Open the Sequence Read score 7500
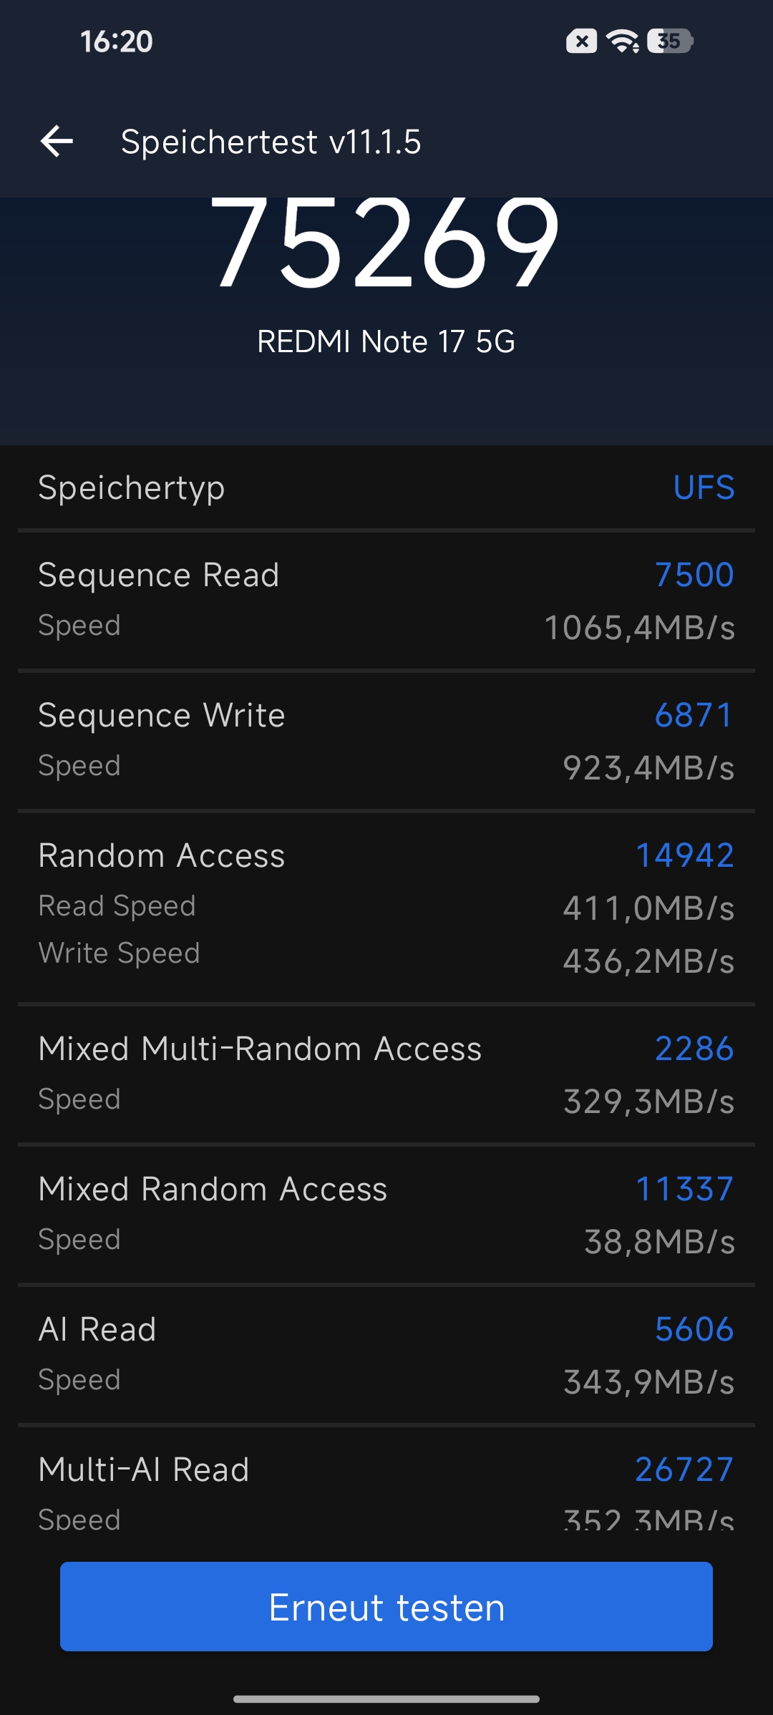773x1715 pixels. (694, 575)
